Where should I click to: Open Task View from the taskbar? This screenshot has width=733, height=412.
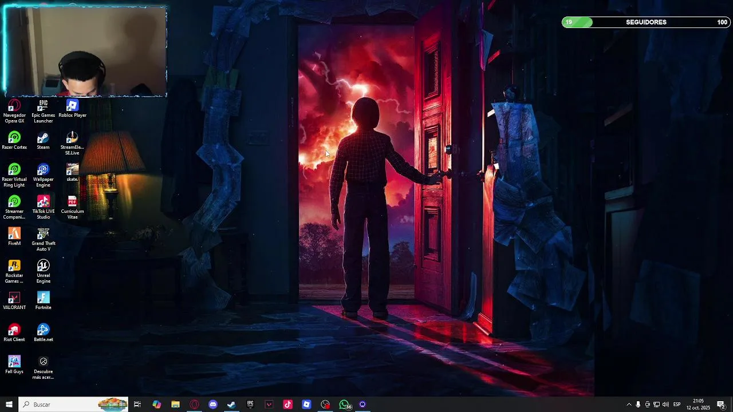click(x=137, y=405)
